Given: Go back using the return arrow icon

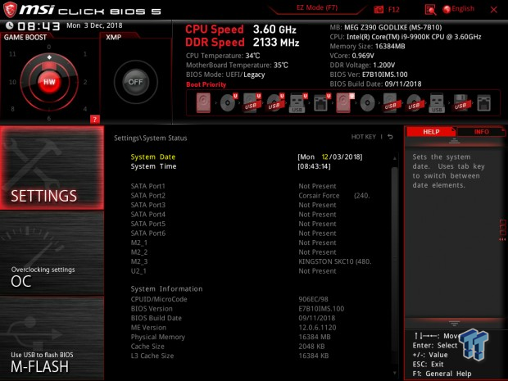Looking at the screenshot, I should 390,137.
